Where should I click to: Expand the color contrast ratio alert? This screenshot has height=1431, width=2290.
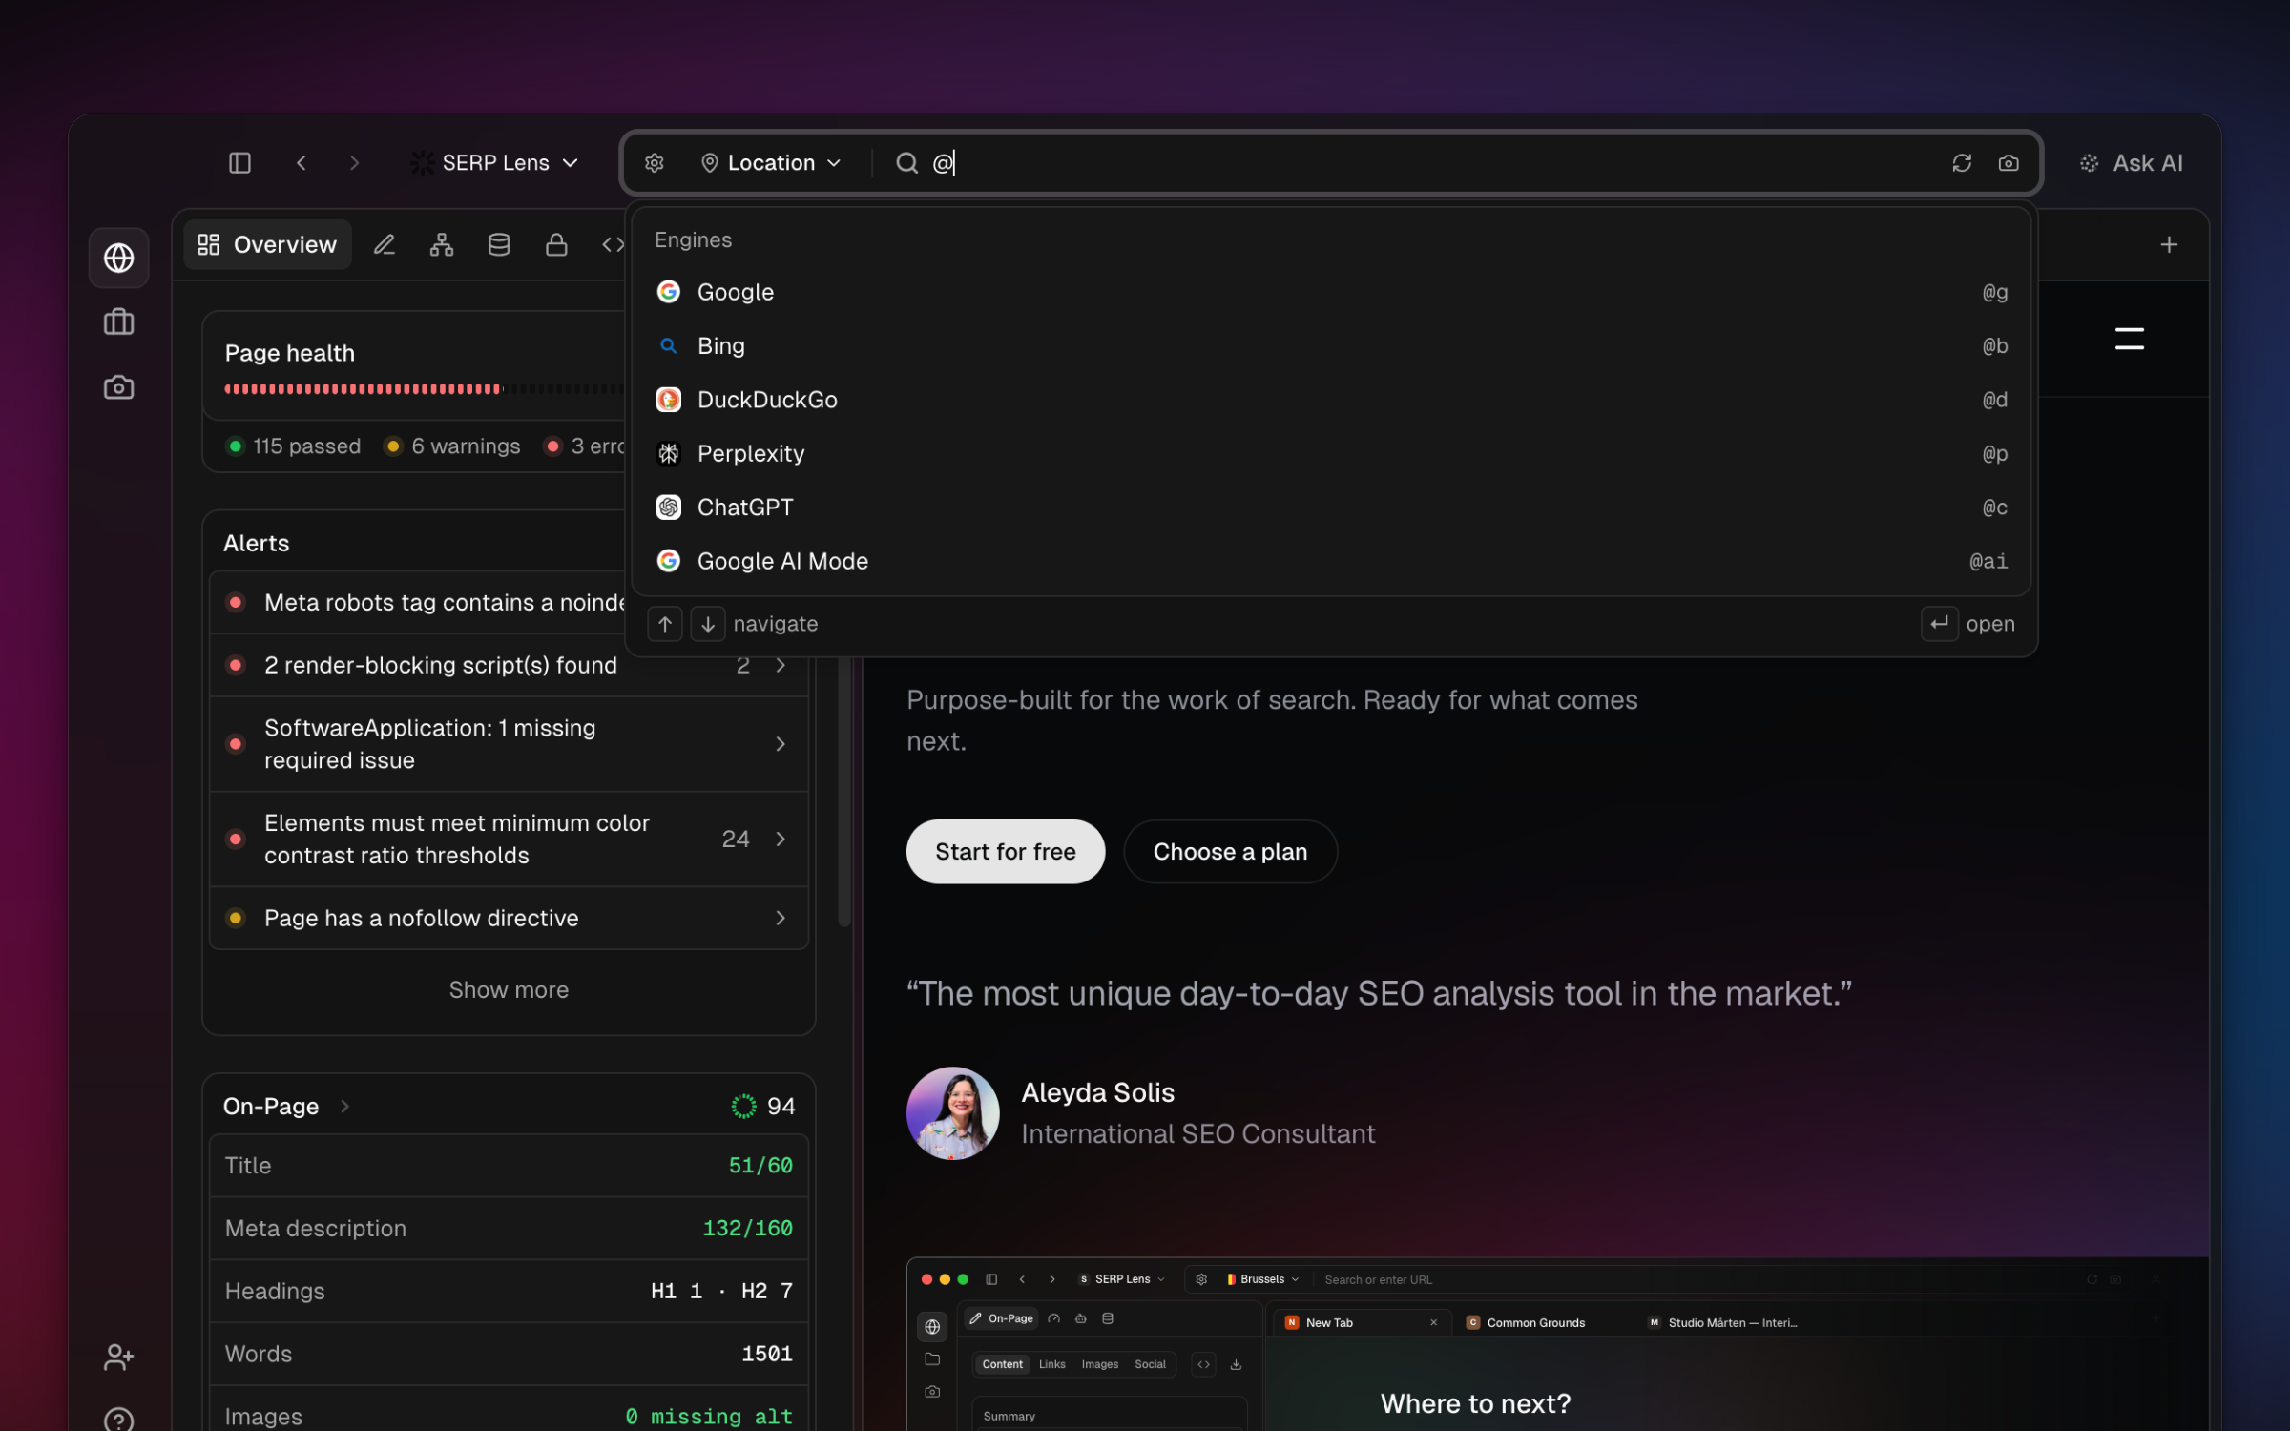click(509, 840)
